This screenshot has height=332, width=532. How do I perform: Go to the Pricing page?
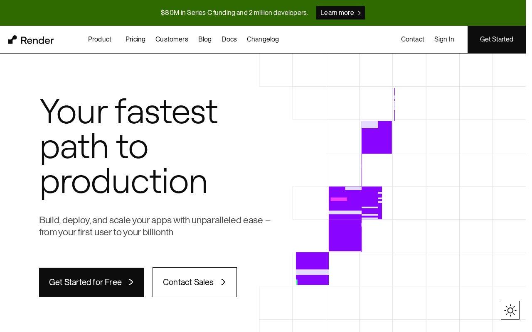(135, 39)
